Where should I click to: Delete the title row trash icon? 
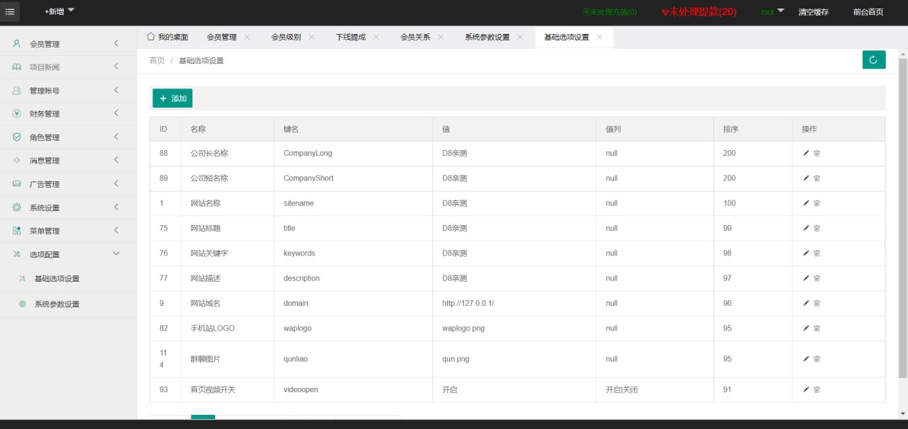click(x=816, y=228)
